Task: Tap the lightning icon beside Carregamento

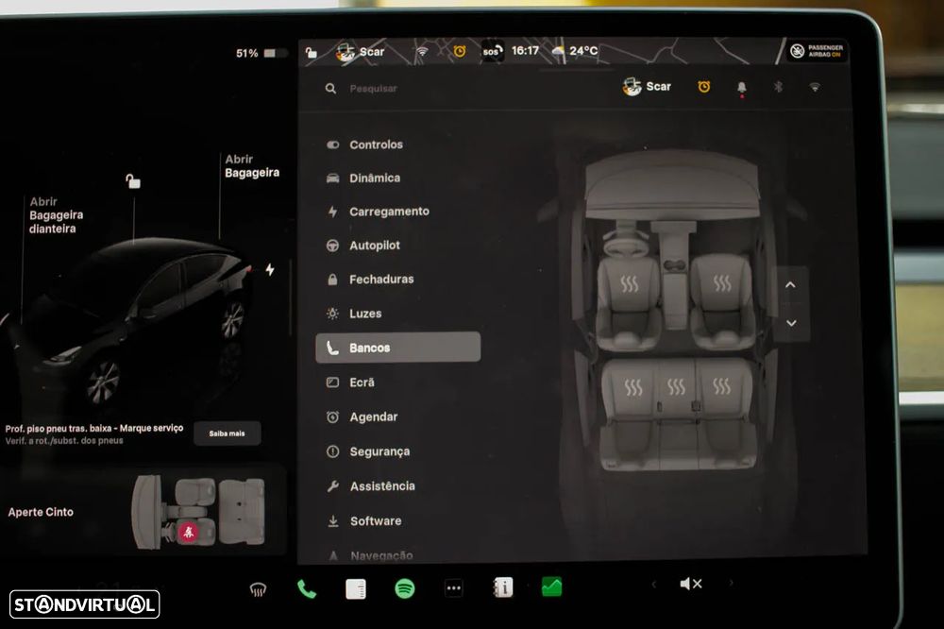Action: pos(332,212)
